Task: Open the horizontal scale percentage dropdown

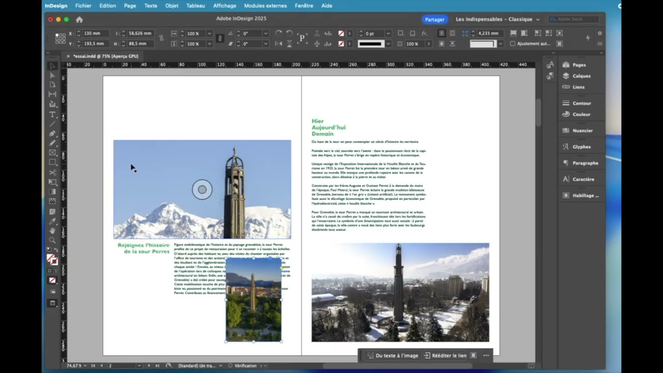Action: pyautogui.click(x=209, y=33)
